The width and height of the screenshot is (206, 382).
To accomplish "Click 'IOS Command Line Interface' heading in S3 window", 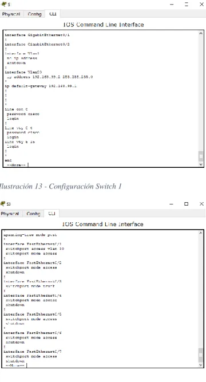I will coord(103,224).
